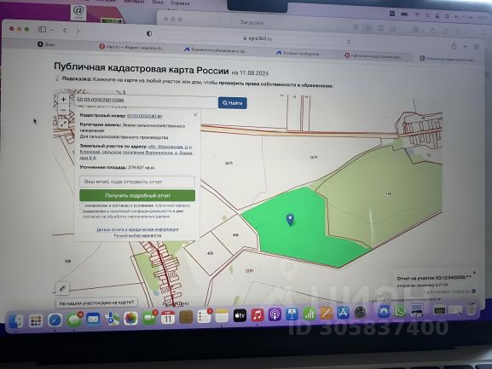Tick the public offer agreement checkbox
This screenshot has width=492, height=369.
(82, 205)
